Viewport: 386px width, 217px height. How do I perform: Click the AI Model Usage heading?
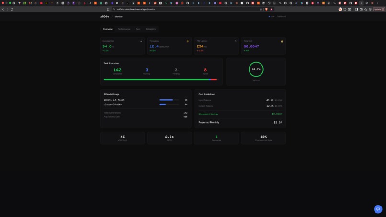click(112, 94)
